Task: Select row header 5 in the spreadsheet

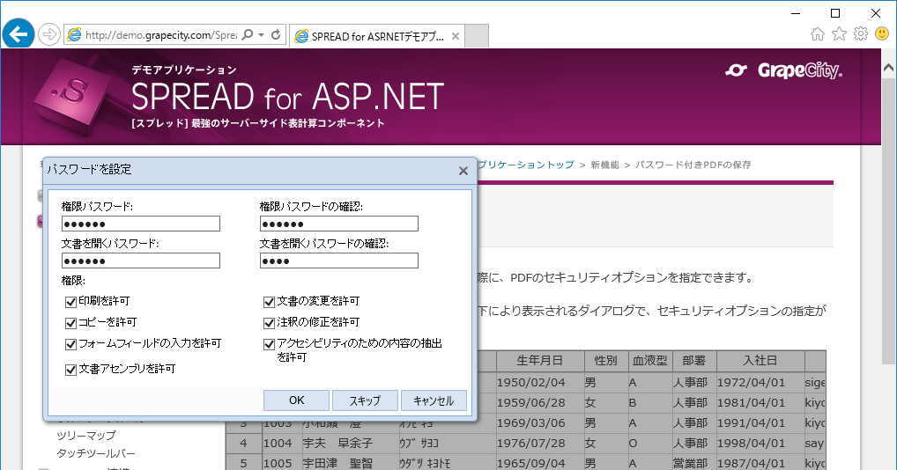Action: coord(244,463)
